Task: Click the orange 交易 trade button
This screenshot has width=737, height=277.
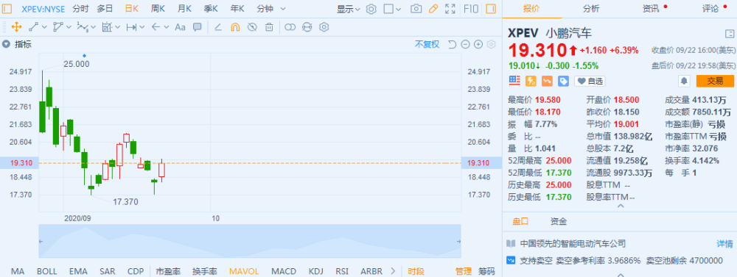Action: (x=715, y=81)
